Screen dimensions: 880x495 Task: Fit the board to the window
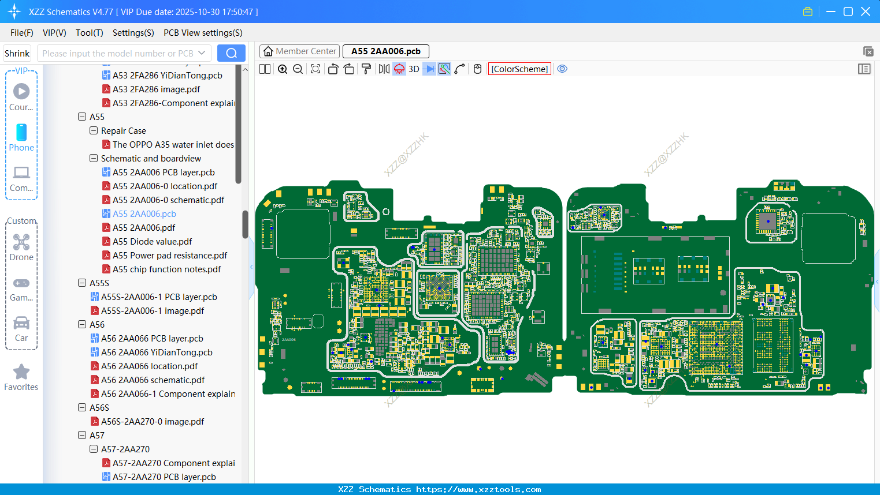pyautogui.click(x=315, y=69)
